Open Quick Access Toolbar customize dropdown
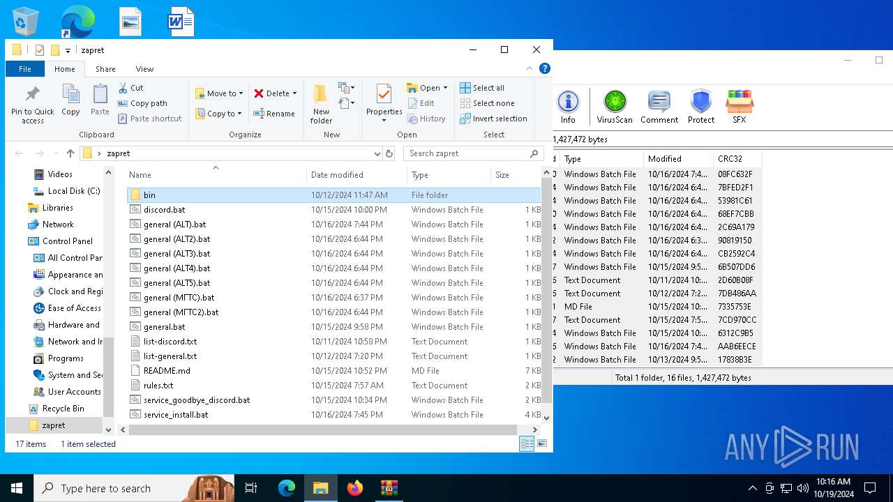 pos(68,50)
